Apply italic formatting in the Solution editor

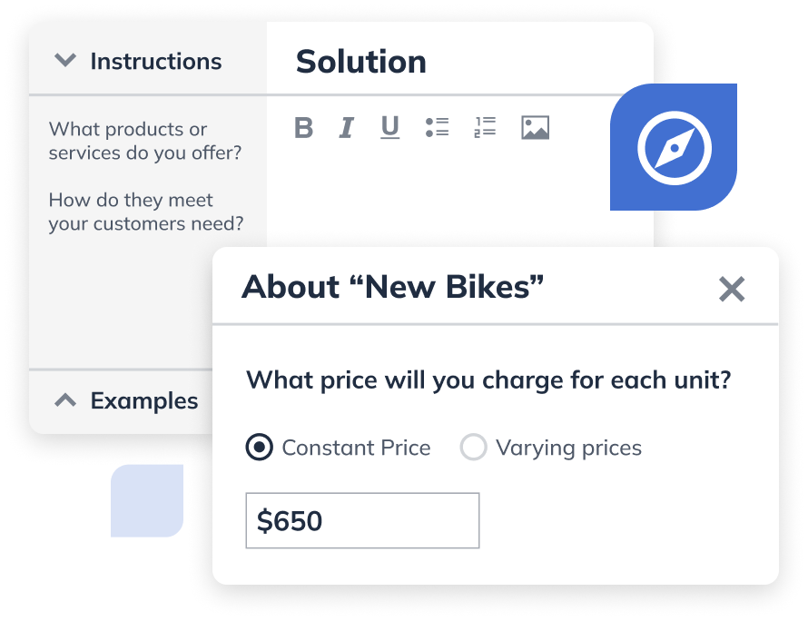[x=346, y=127]
